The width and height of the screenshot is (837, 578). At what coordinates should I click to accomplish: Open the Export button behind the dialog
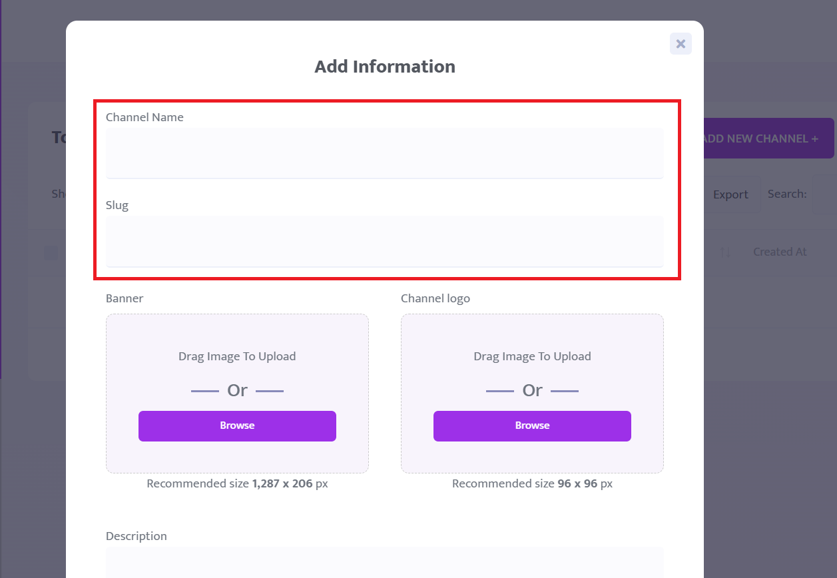pos(730,194)
